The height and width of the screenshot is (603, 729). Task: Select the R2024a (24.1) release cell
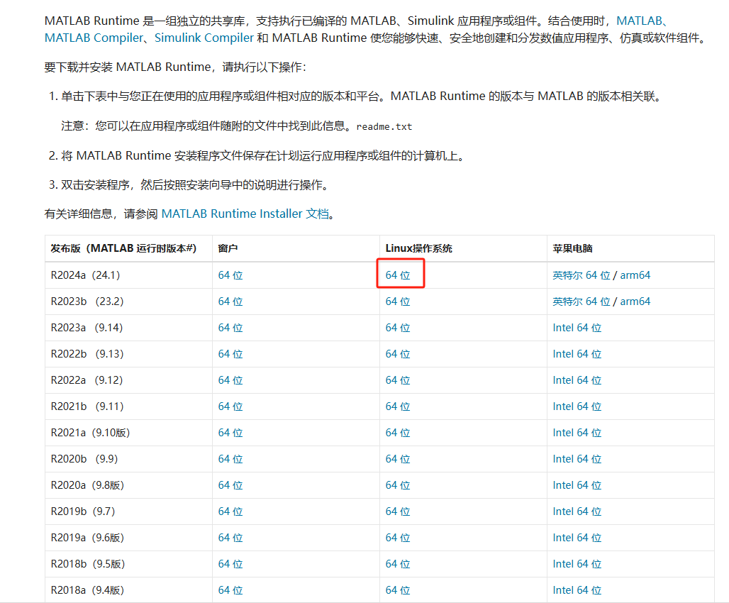[129, 275]
